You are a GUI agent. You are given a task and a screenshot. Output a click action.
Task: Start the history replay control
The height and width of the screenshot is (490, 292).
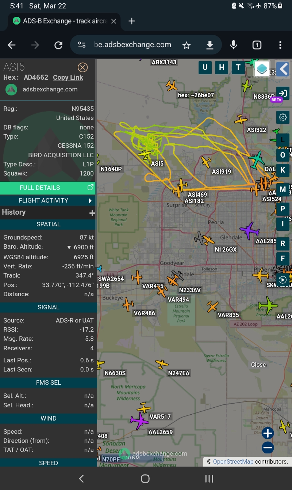[x=283, y=280]
